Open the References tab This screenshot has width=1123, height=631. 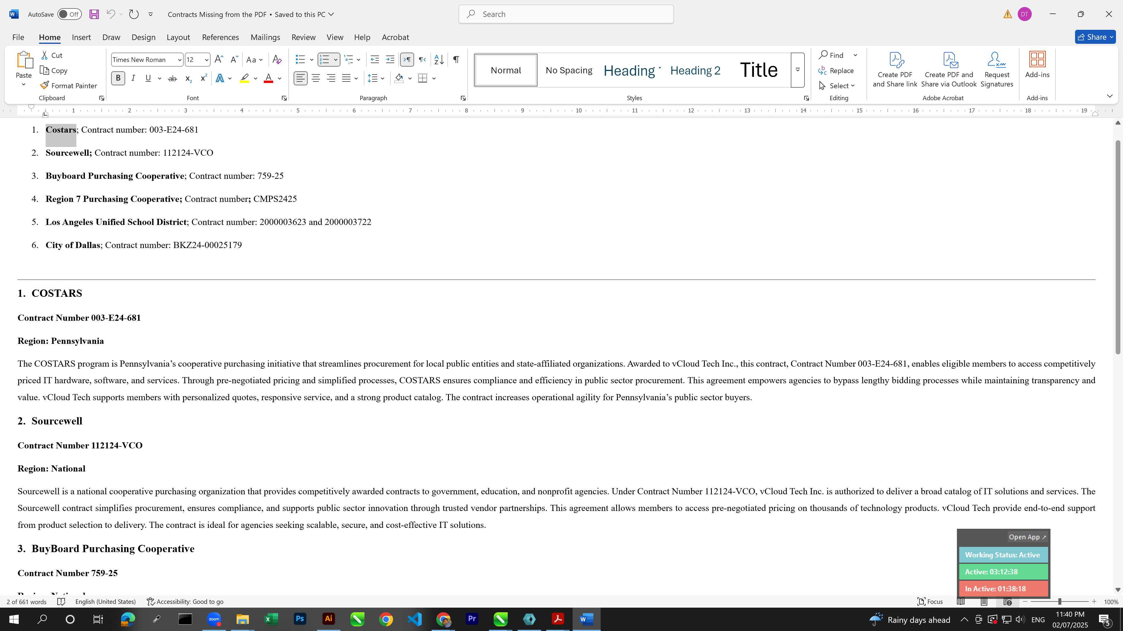pyautogui.click(x=220, y=37)
